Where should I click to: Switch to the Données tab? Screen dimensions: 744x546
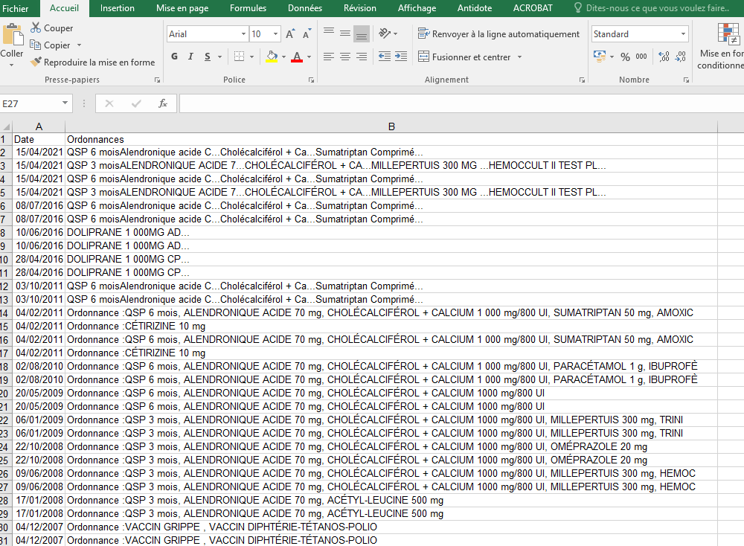(304, 8)
